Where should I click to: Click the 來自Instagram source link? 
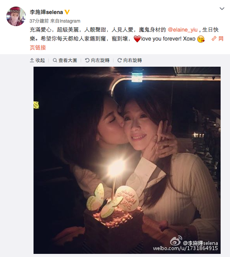coord(65,21)
